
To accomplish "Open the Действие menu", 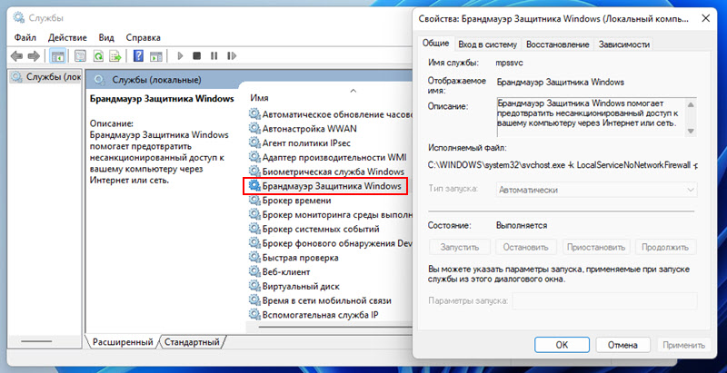I will click(67, 37).
